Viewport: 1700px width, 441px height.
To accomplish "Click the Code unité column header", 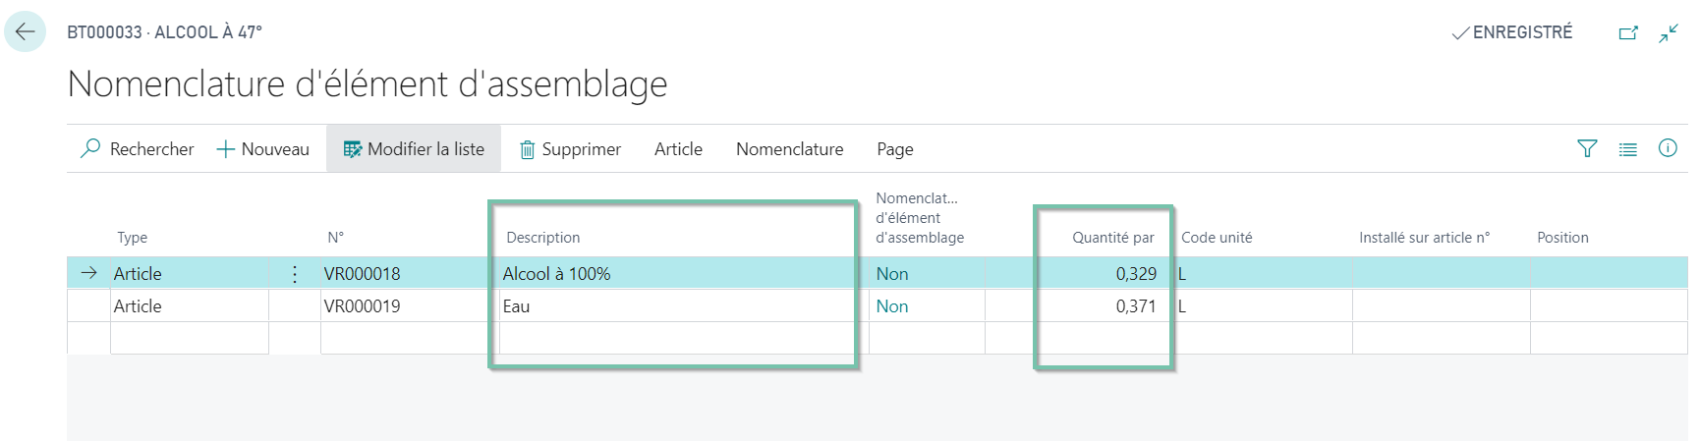I will click(1217, 238).
